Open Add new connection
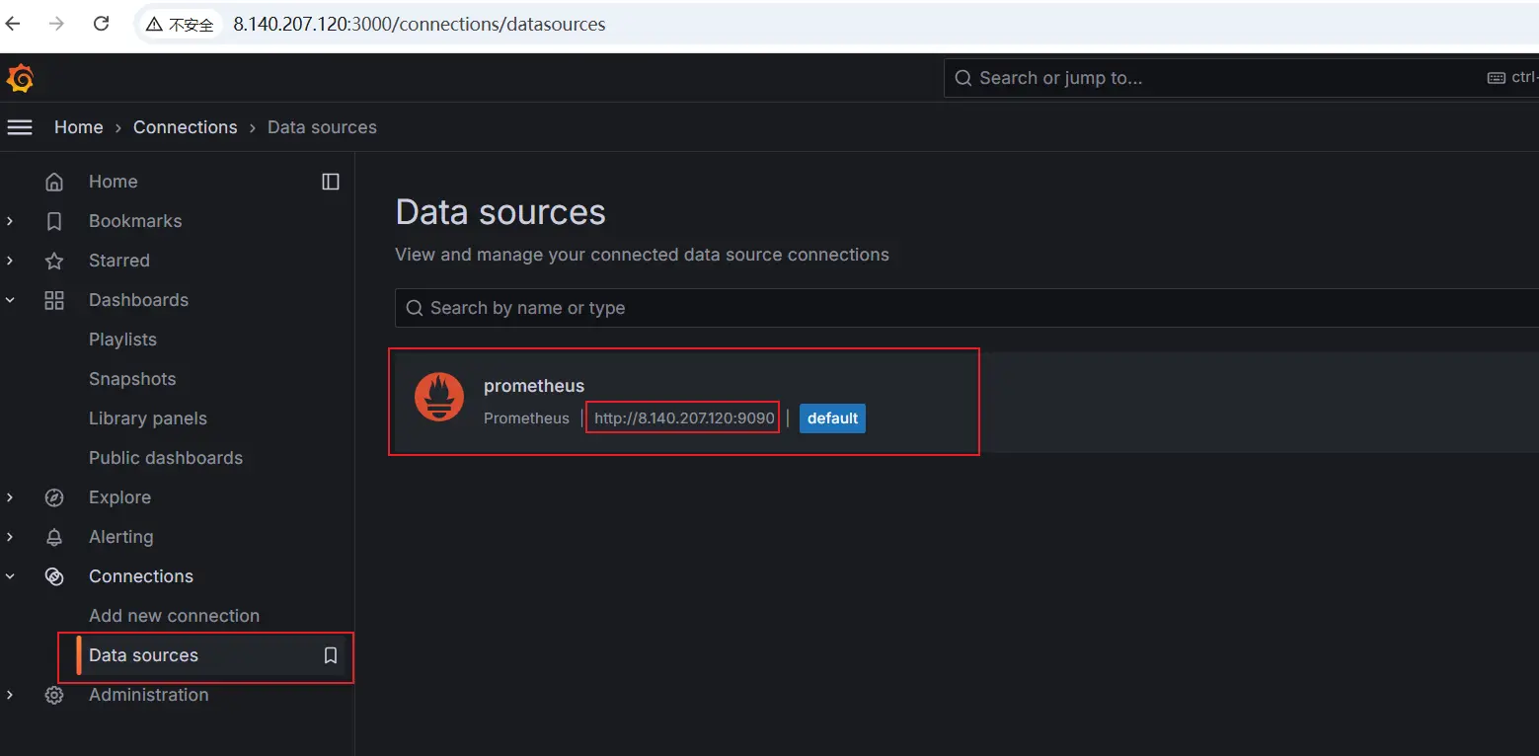Screen dimensions: 1539x756 (174, 616)
